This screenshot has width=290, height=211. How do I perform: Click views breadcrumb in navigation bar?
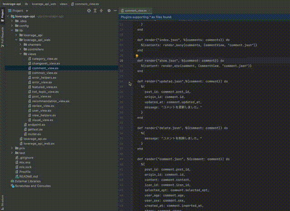pos(63,4)
